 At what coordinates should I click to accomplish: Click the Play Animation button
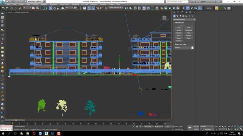pos(222,127)
